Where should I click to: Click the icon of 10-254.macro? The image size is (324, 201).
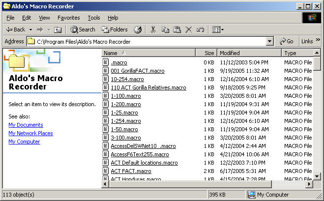[x=105, y=79]
